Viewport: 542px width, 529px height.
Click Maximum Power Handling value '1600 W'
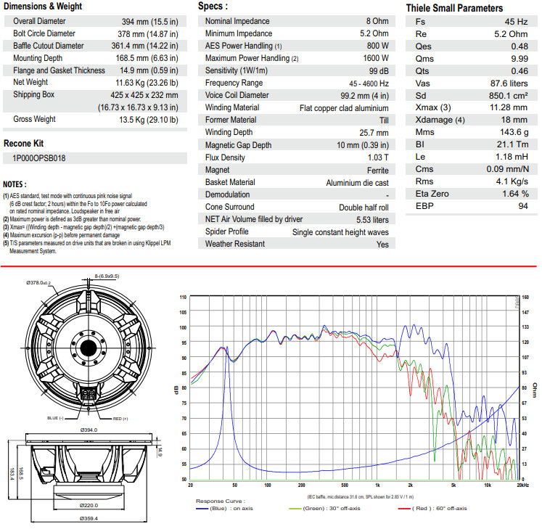tap(376, 58)
